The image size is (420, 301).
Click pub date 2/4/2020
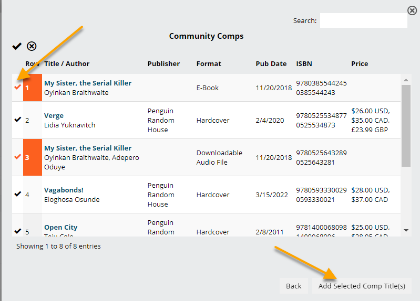tap(270, 120)
